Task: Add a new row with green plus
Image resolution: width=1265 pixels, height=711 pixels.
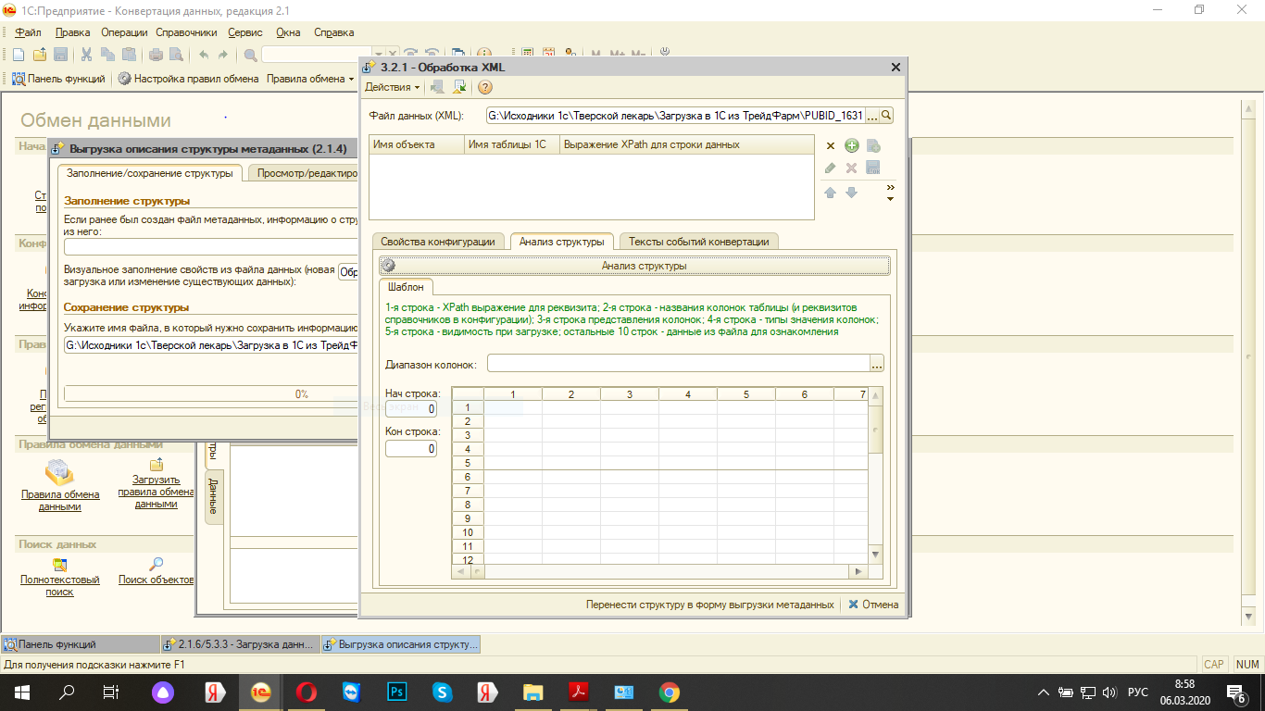Action: tap(852, 145)
